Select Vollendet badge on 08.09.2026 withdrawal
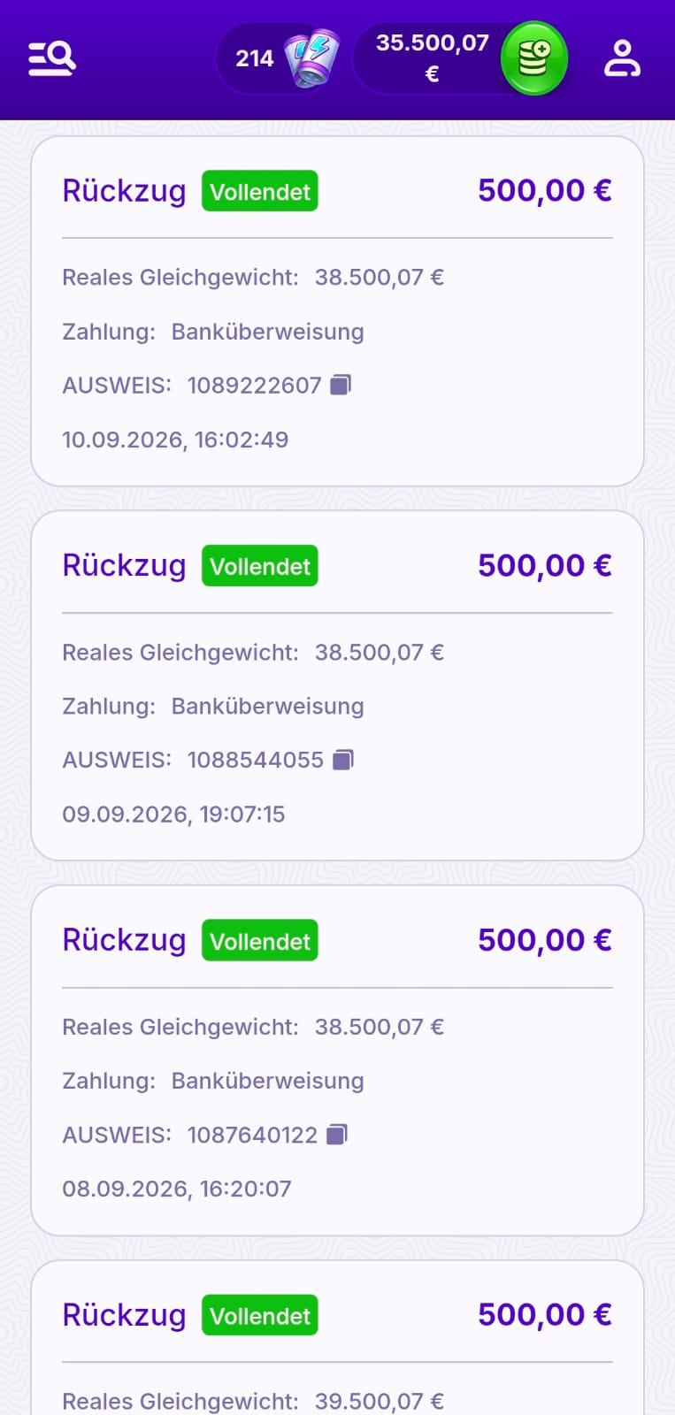675x1415 pixels. tap(260, 941)
